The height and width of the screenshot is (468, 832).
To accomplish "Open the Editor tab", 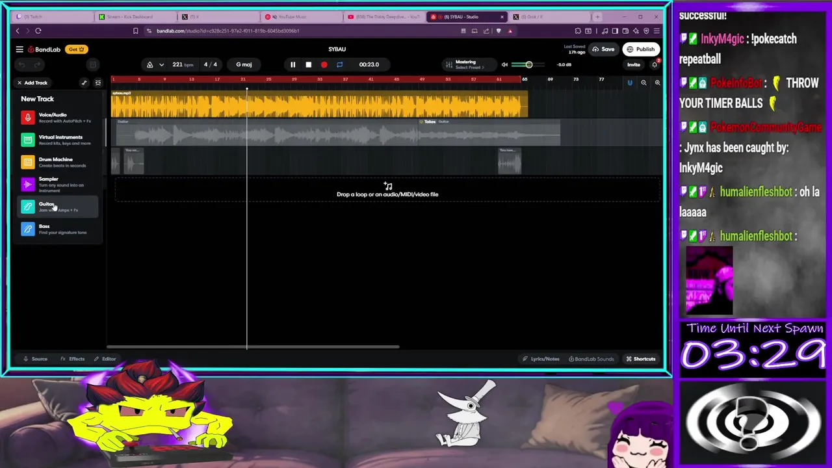I will pyautogui.click(x=105, y=359).
